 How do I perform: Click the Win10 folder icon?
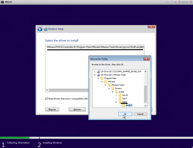point(120,95)
